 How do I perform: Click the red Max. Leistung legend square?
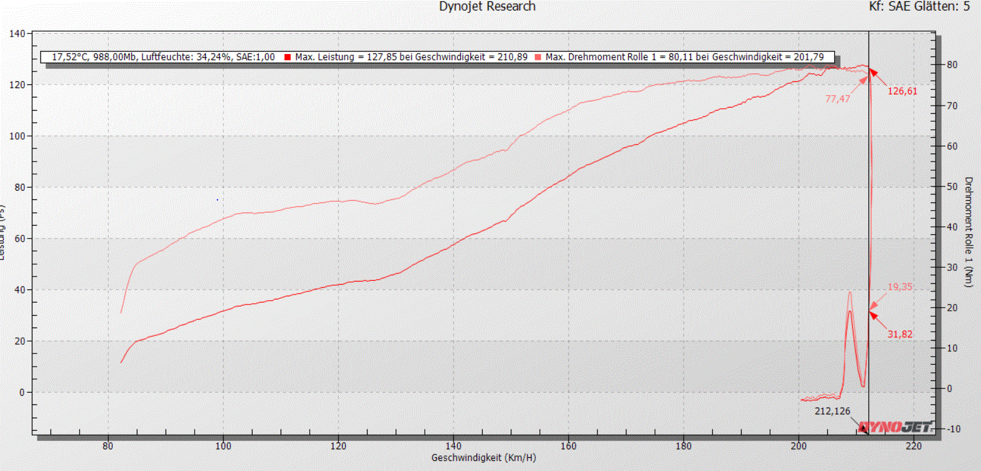click(287, 57)
